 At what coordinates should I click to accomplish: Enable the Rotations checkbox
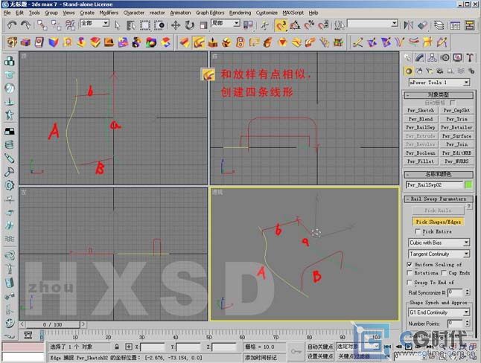(x=410, y=272)
